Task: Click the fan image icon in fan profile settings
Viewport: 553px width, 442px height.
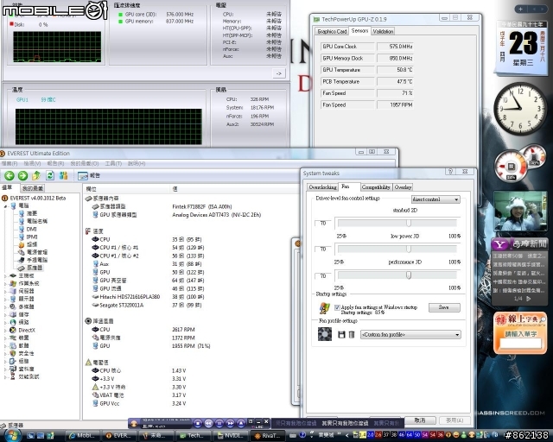Action: (x=325, y=334)
